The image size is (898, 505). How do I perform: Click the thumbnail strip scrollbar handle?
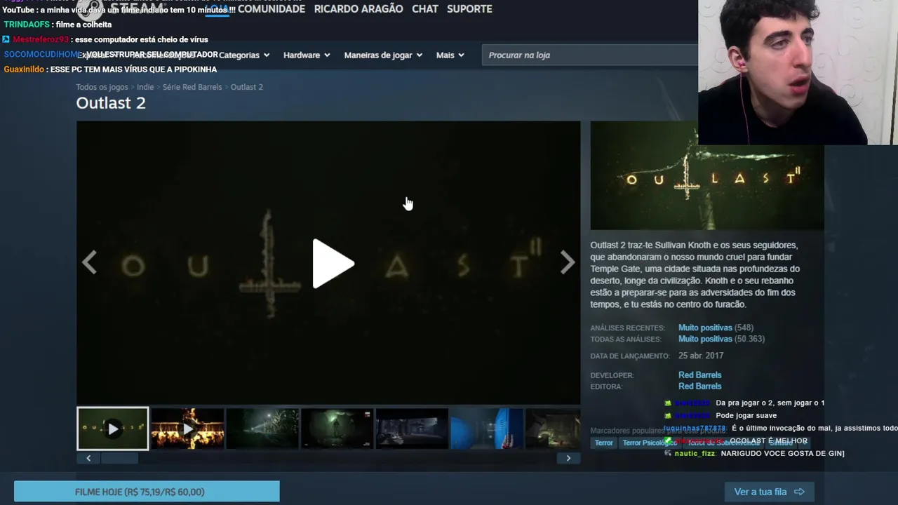tap(119, 458)
